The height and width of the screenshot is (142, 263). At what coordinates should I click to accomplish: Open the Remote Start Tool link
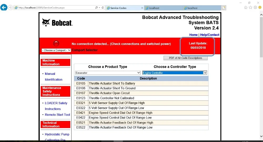[57, 115]
